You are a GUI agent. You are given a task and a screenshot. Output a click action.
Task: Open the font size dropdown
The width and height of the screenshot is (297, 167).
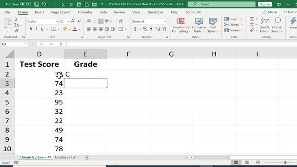pyautogui.click(x=68, y=21)
